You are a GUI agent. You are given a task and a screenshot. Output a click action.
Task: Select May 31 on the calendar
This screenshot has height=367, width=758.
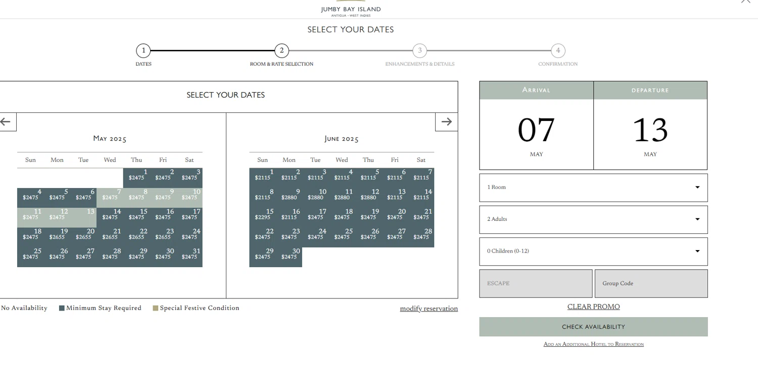click(x=189, y=257)
